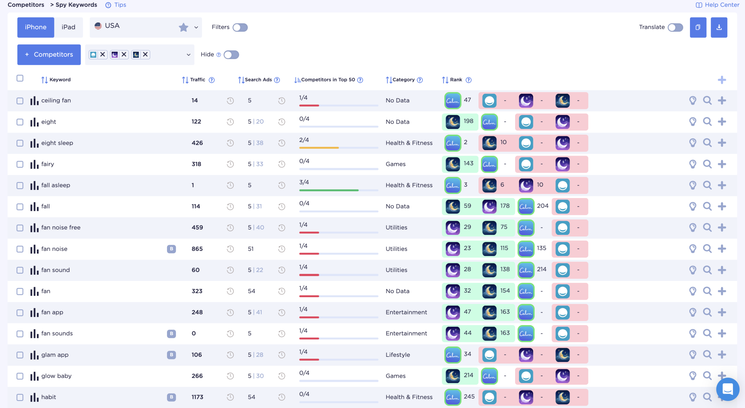Viewport: 745px width, 408px height.
Task: Click lightbulb suggestions icon in ceiling fan row
Action: (x=693, y=100)
